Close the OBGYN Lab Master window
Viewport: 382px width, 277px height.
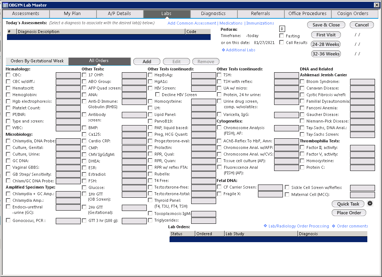pyautogui.click(x=376, y=5)
